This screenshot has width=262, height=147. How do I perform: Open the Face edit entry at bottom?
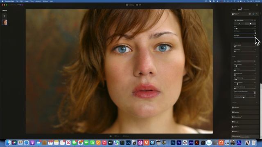click(x=245, y=131)
